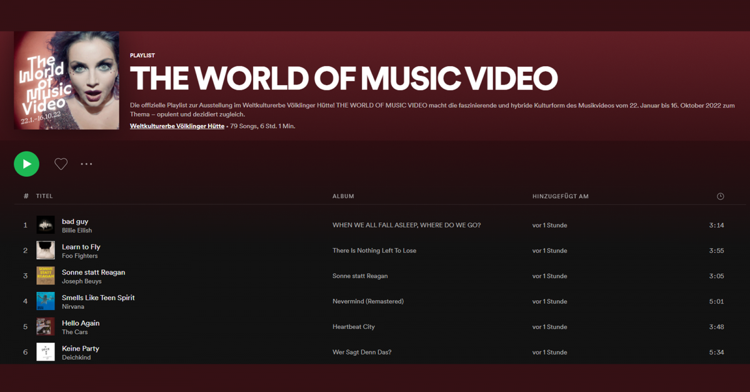
Task: Click artist name Foo Fighters
Action: click(79, 256)
